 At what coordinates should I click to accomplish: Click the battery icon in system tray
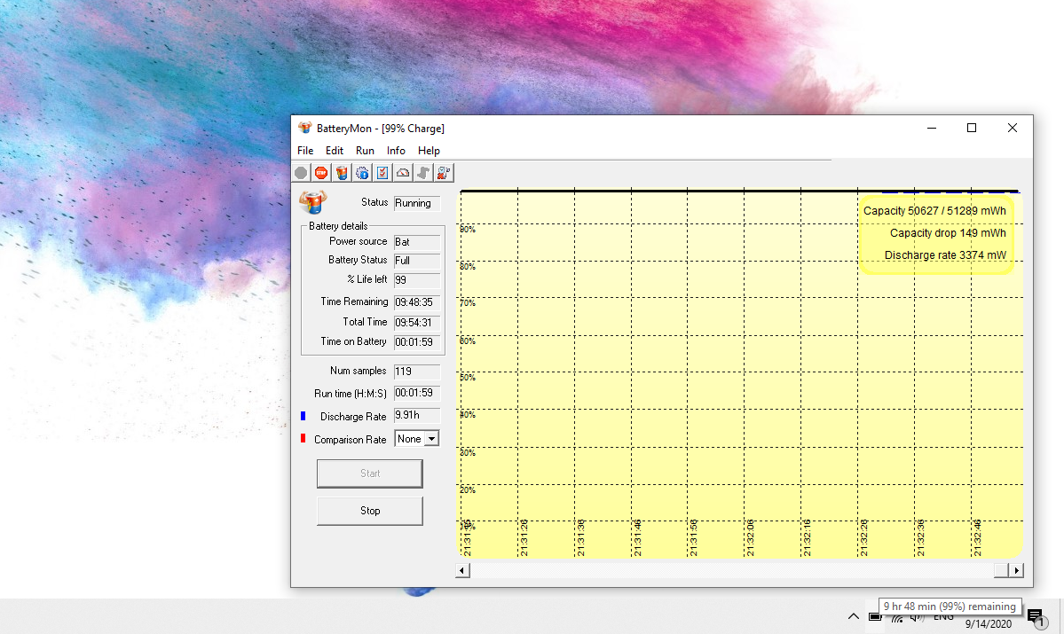[x=875, y=617]
